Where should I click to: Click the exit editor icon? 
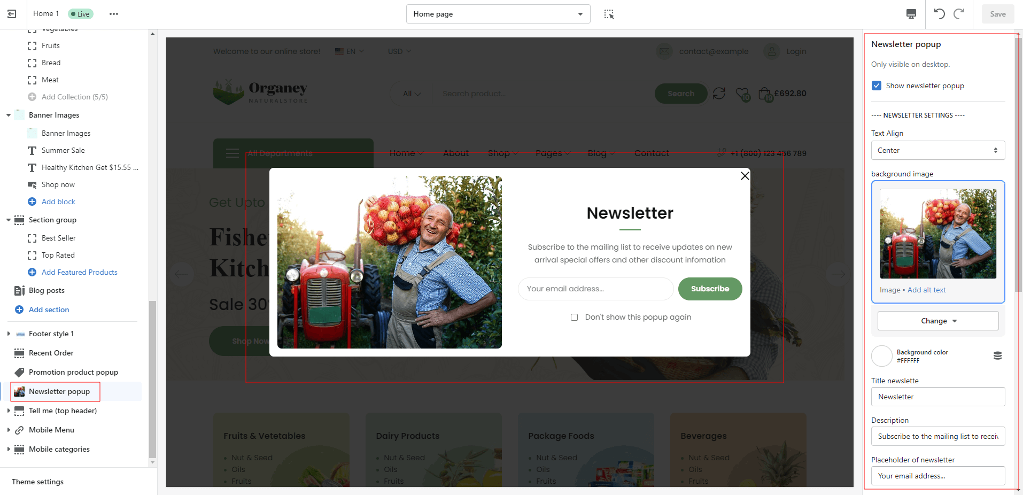pyautogui.click(x=12, y=14)
